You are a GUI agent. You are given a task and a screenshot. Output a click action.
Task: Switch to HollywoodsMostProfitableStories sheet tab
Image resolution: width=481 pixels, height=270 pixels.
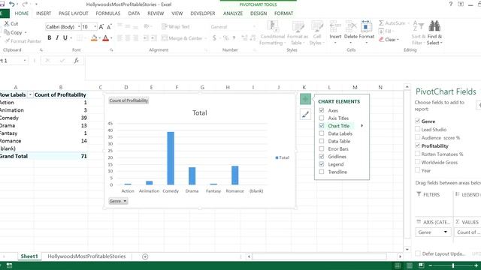coord(86,256)
